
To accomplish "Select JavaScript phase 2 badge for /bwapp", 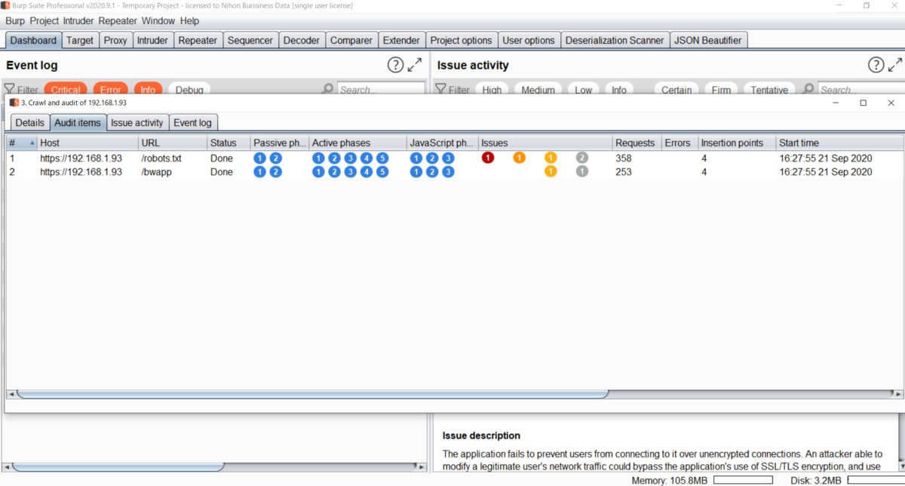I will click(x=432, y=171).
